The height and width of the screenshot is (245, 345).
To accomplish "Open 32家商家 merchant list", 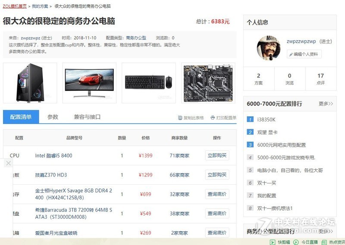I will click(x=179, y=194).
